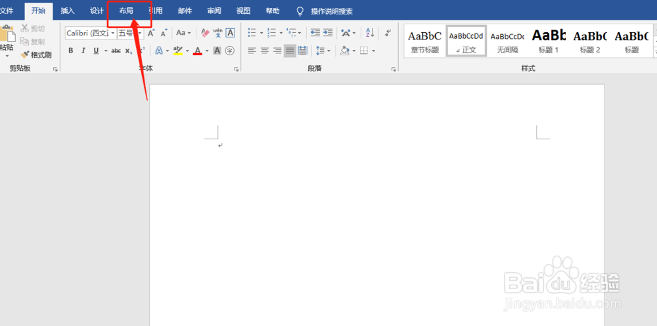This screenshot has width=657, height=326.
Task: Click the Distributed alignment icon
Action: [302, 51]
